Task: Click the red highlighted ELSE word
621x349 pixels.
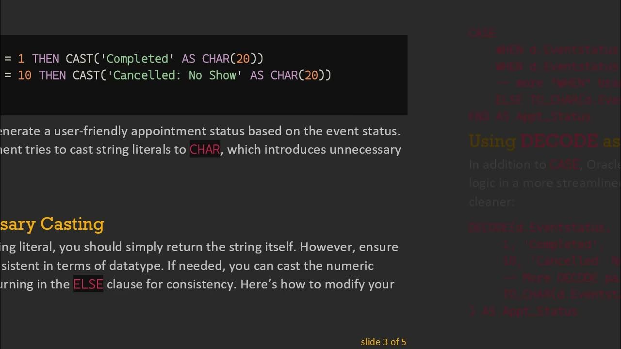Action: pos(88,284)
